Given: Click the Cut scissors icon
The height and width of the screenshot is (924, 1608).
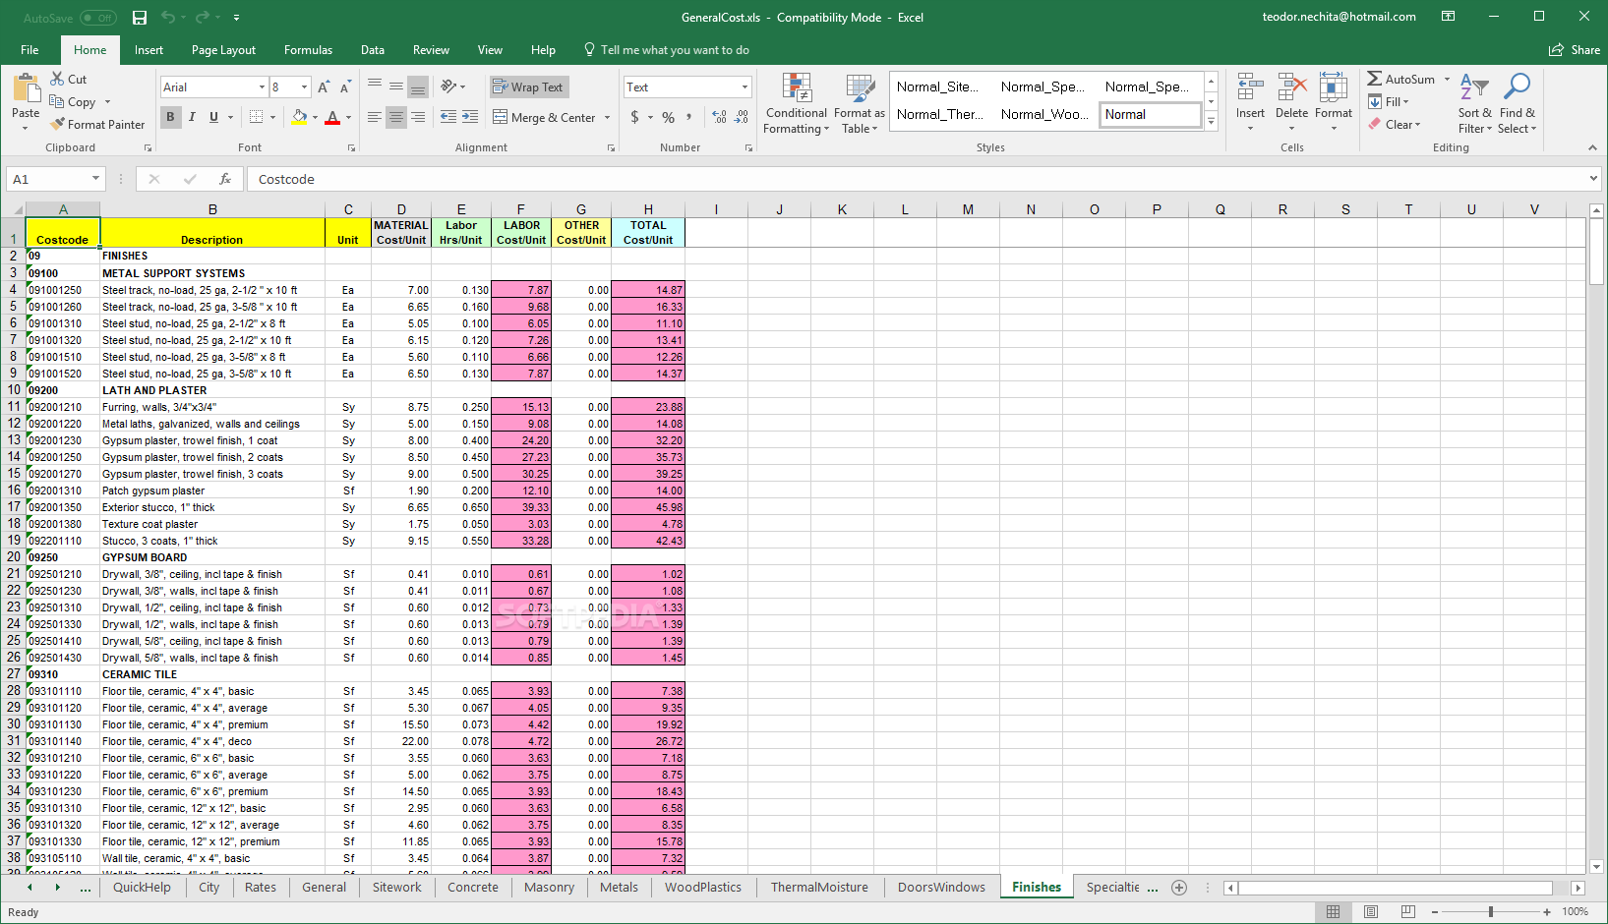Looking at the screenshot, I should tap(57, 79).
